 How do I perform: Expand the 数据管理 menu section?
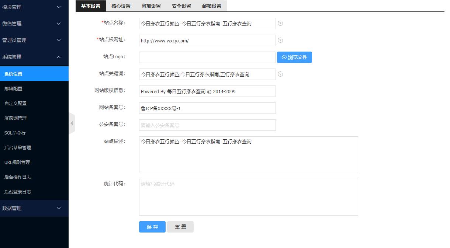coord(34,208)
